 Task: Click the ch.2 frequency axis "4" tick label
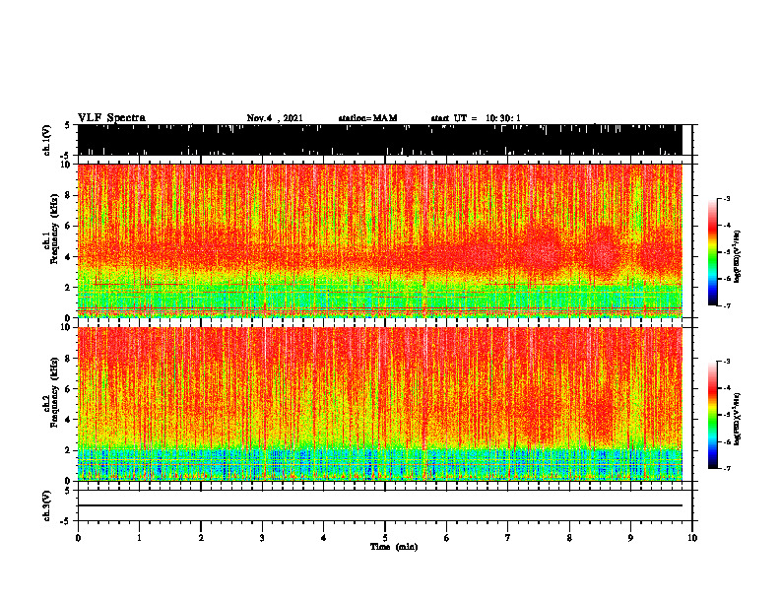69,420
